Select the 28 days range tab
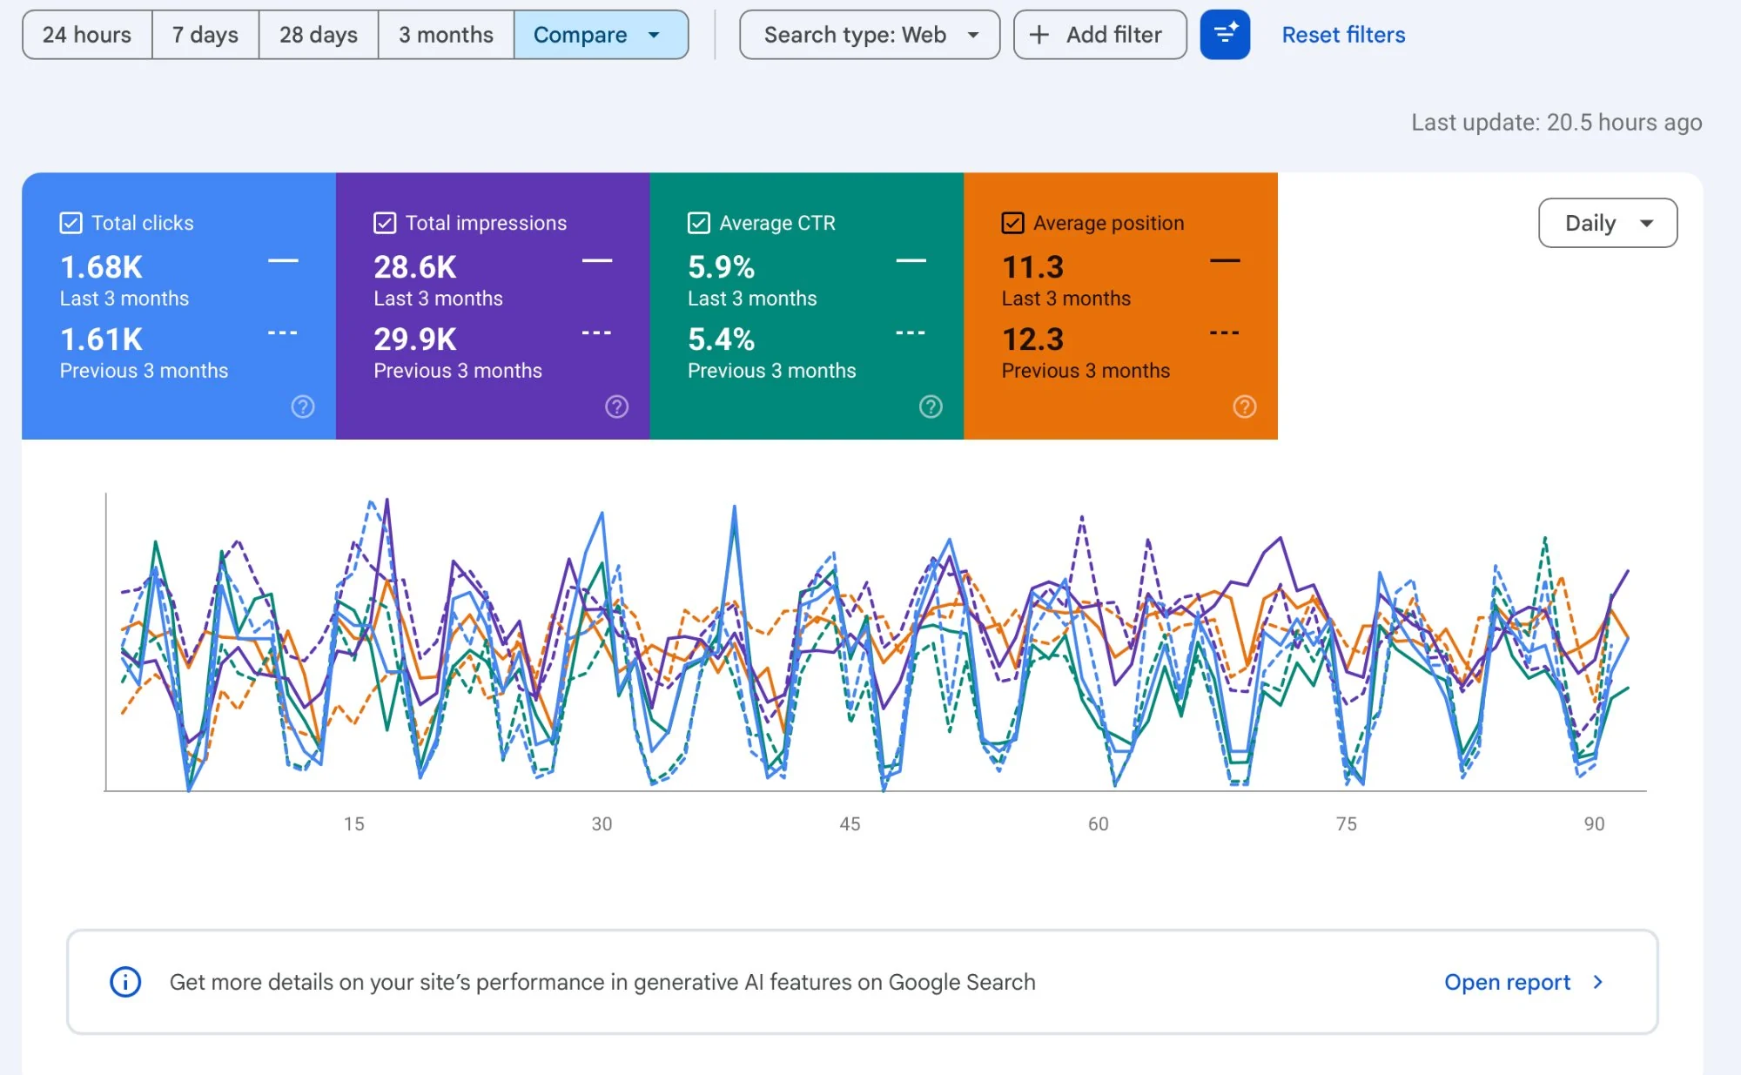Image resolution: width=1741 pixels, height=1075 pixels. tap(319, 35)
